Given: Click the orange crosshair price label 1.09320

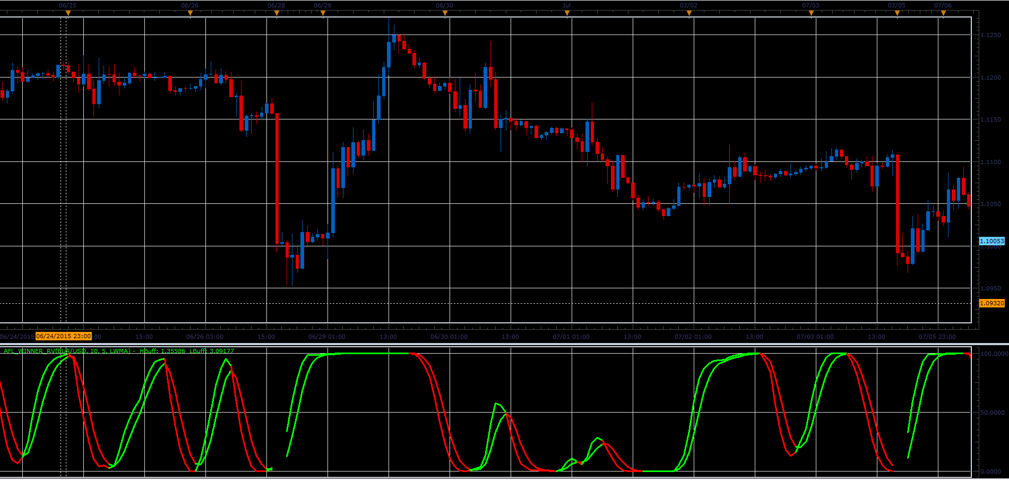Looking at the screenshot, I should click(x=991, y=303).
